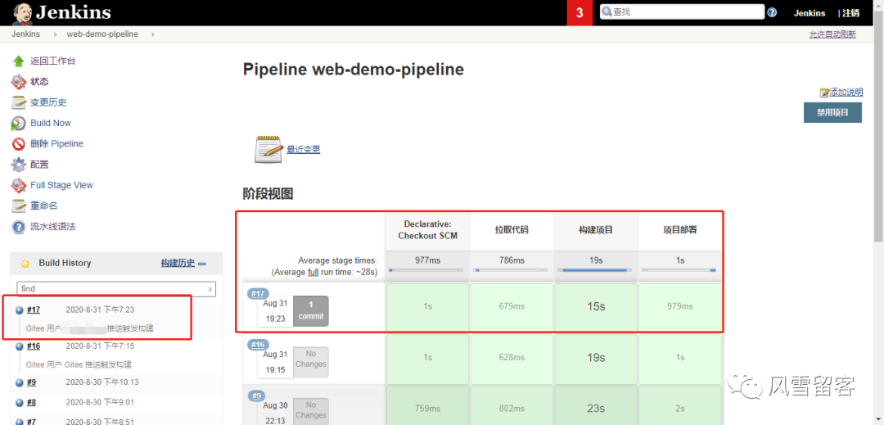The height and width of the screenshot is (425, 884).
Task: Click the 1 commit badge for build #17
Action: 311,310
